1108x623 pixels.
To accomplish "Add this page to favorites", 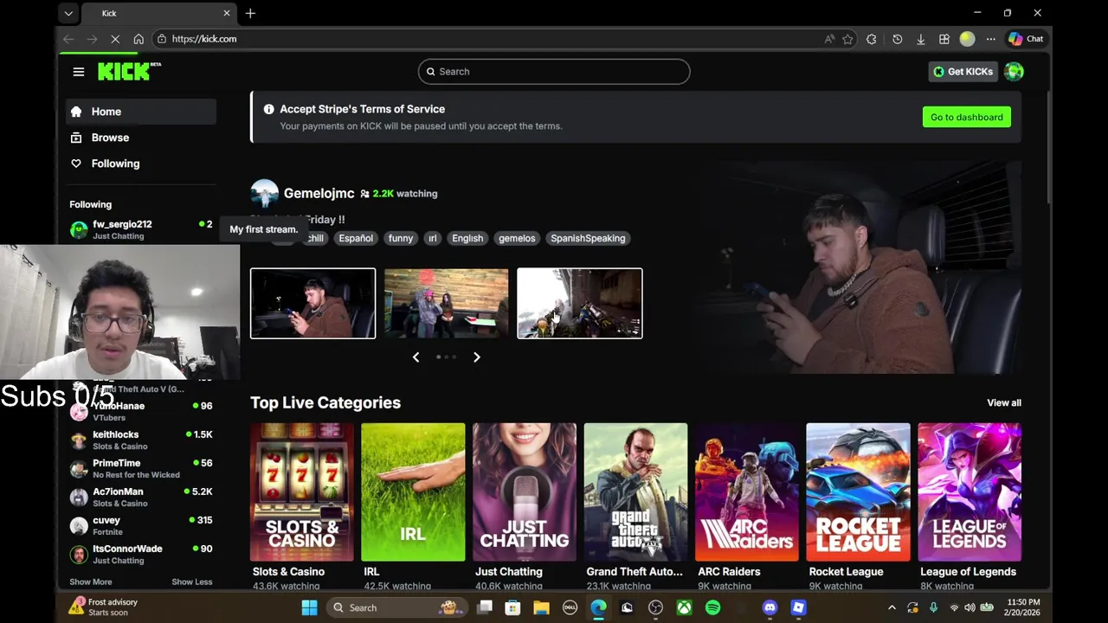I will pyautogui.click(x=847, y=39).
